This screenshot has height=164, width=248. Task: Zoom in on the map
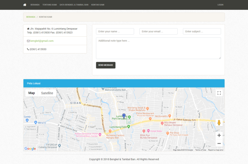[219, 135]
